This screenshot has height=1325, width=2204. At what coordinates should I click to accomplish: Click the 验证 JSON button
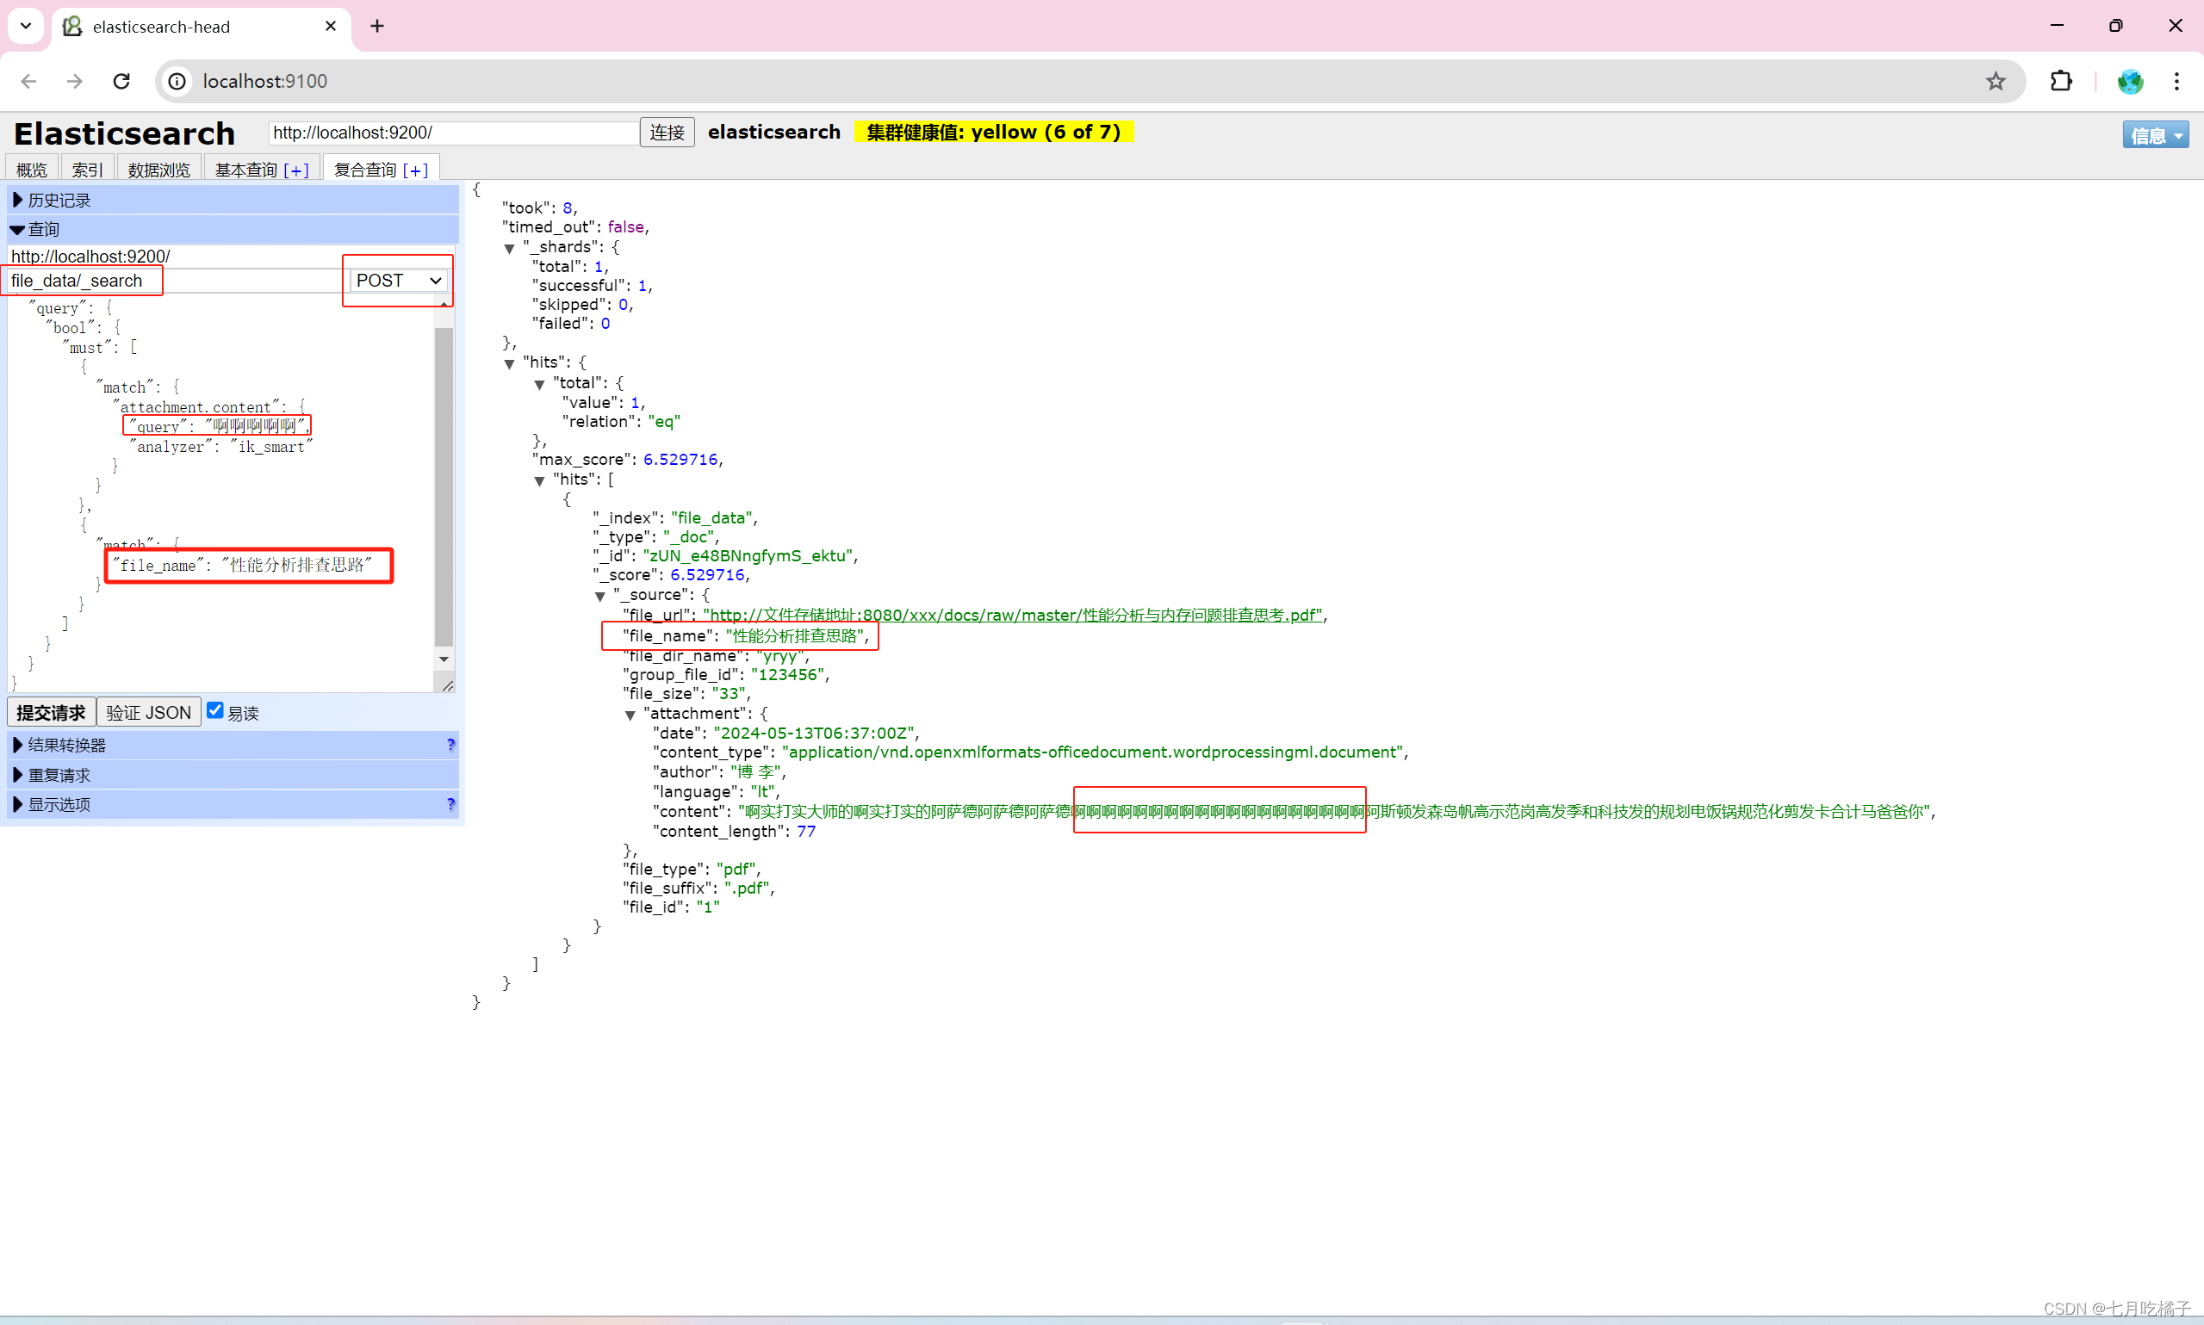[x=148, y=712]
